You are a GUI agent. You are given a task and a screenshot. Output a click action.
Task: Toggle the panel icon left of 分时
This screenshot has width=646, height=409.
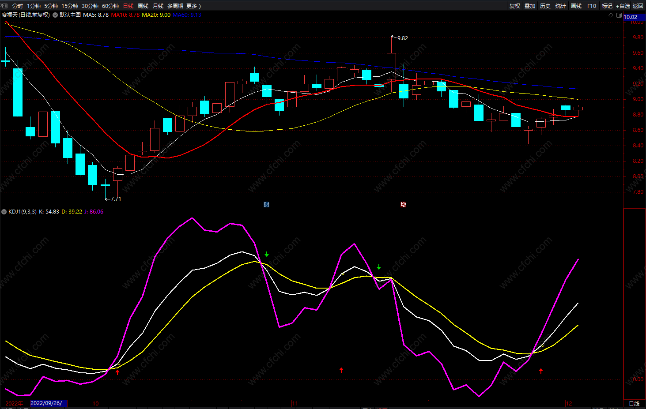pos(5,6)
